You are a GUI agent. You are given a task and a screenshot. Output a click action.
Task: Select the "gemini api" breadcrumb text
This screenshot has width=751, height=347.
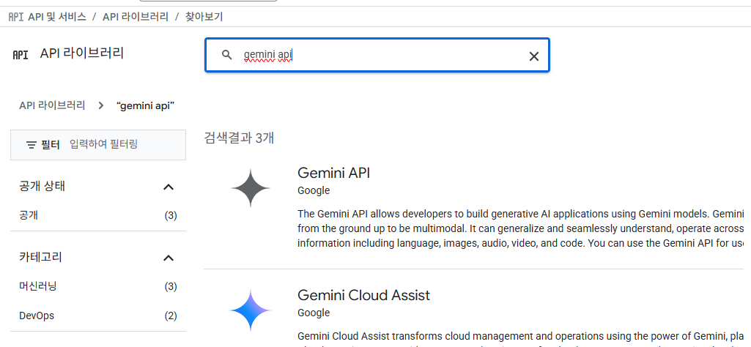tap(145, 105)
